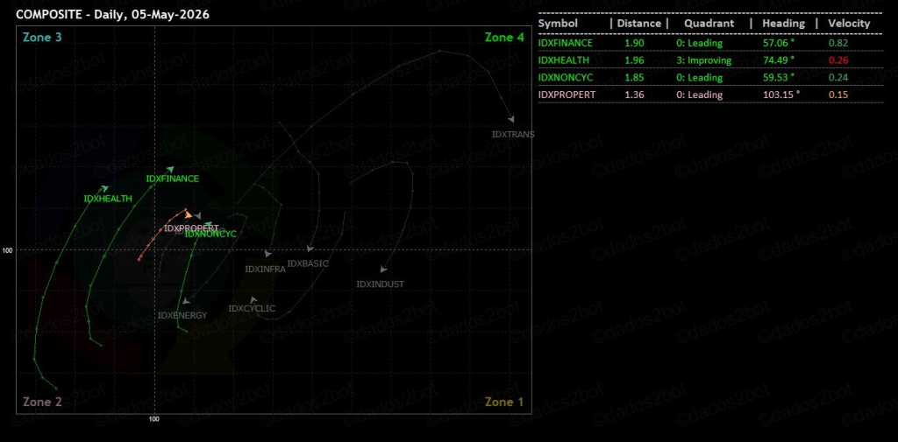The width and height of the screenshot is (898, 442).
Task: Click the IDXINDUST gray arrowhead
Action: coord(384,270)
